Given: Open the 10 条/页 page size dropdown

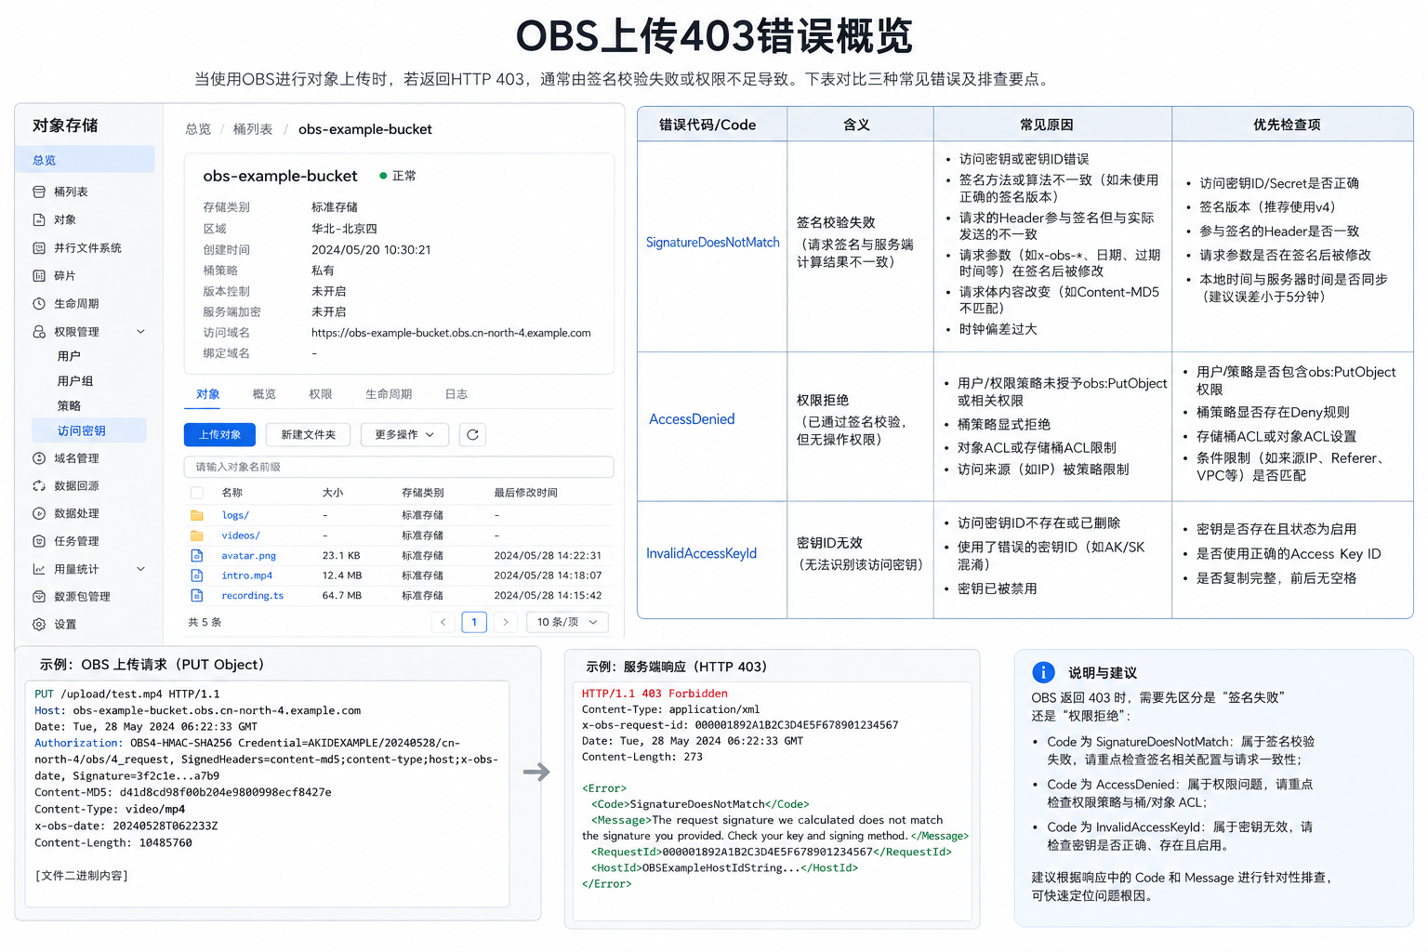Looking at the screenshot, I should click(567, 622).
